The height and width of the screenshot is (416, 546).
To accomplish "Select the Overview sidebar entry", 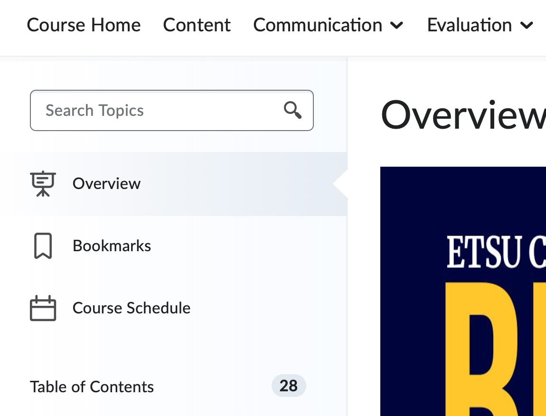I will [x=106, y=183].
